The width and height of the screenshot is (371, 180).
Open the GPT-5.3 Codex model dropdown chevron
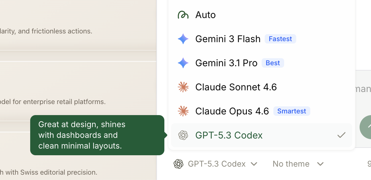pyautogui.click(x=254, y=164)
